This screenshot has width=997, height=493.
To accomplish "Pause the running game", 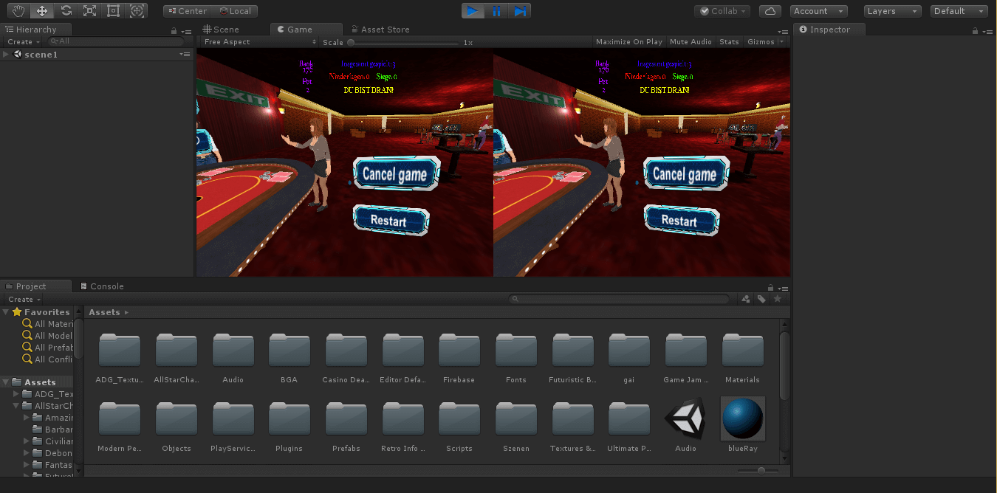I will tap(496, 11).
